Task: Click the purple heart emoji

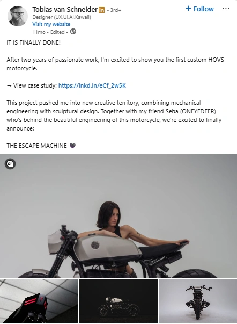Action: (72, 146)
